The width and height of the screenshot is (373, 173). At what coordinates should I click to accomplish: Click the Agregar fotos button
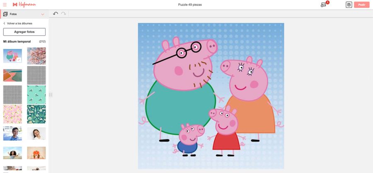(x=24, y=32)
